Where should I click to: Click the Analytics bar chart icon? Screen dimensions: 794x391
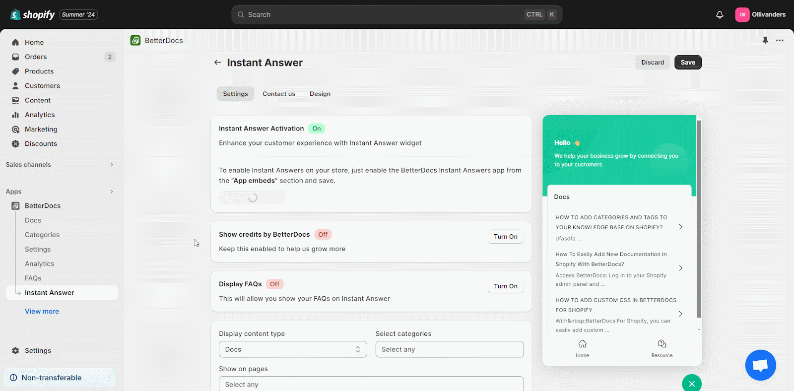(15, 115)
